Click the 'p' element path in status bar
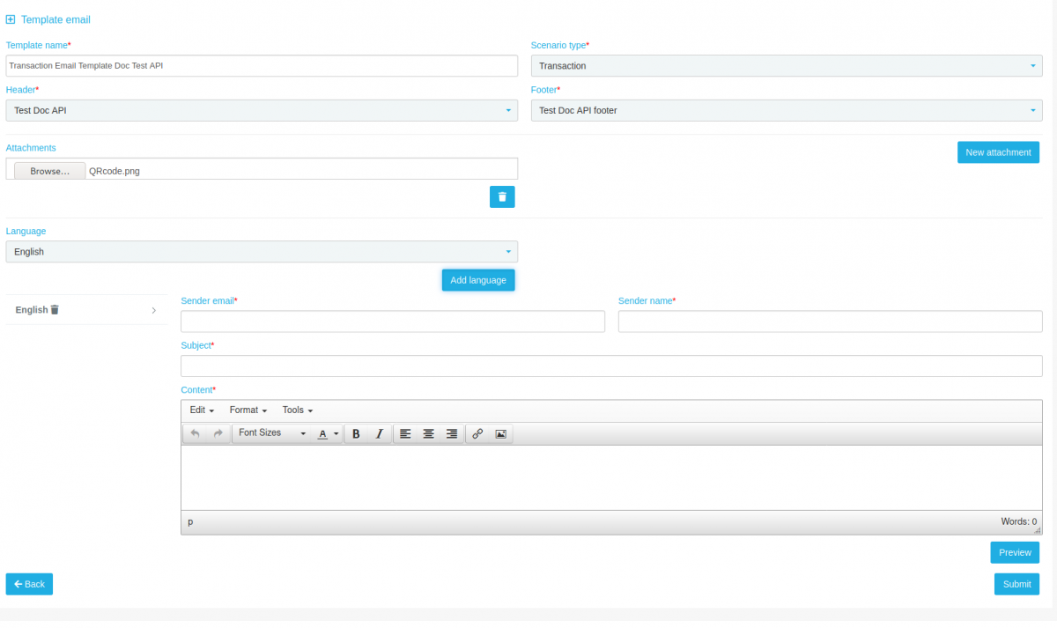Screen dimensions: 1057x628 coord(190,521)
